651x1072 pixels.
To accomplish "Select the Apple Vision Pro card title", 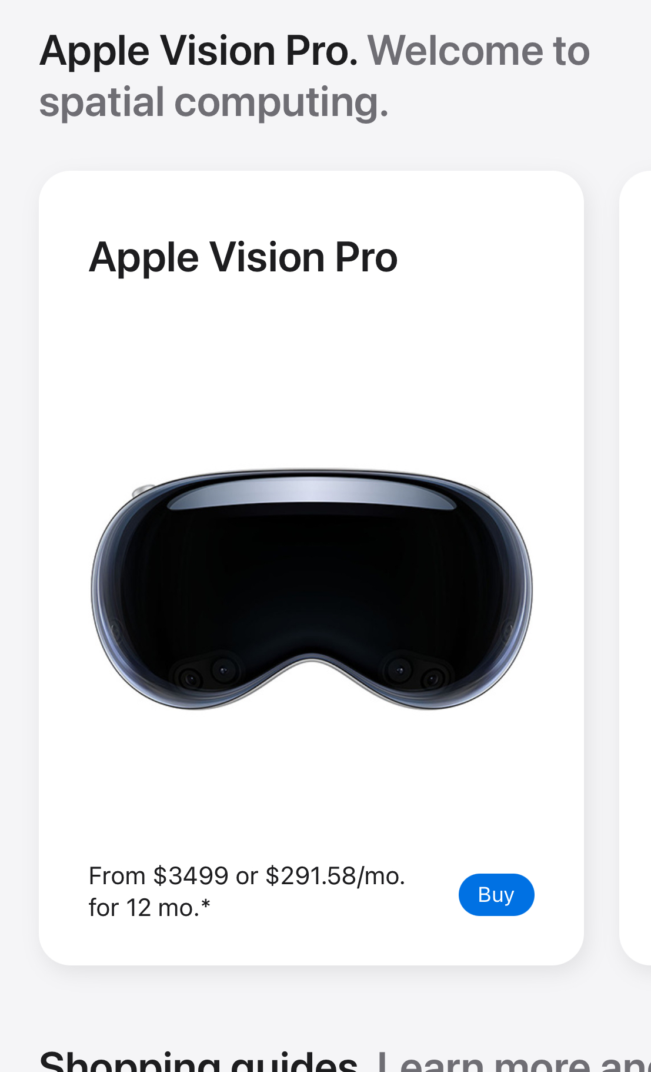I will pos(243,258).
